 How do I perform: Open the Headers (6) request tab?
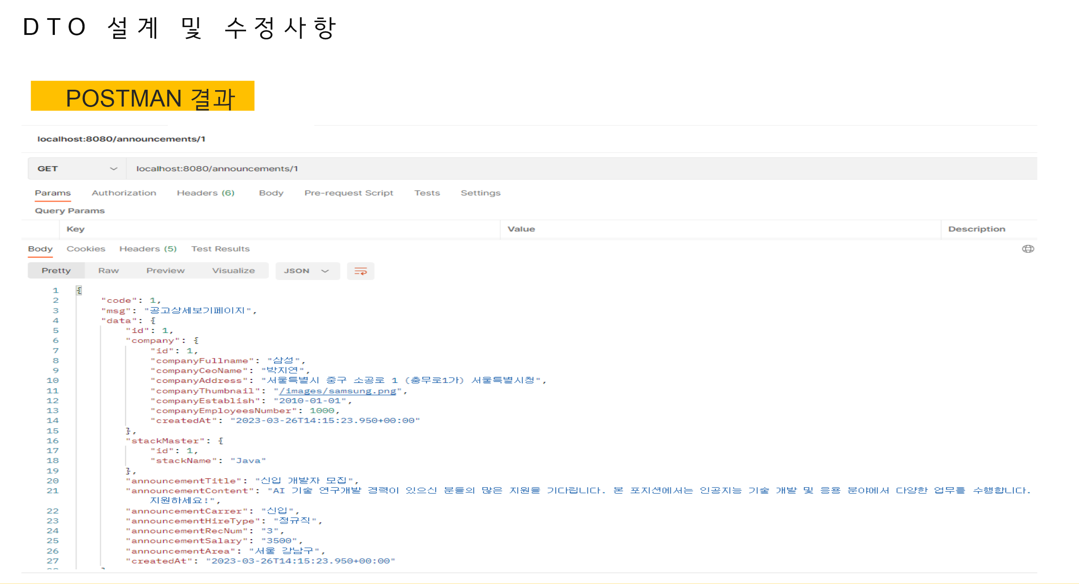(x=205, y=193)
